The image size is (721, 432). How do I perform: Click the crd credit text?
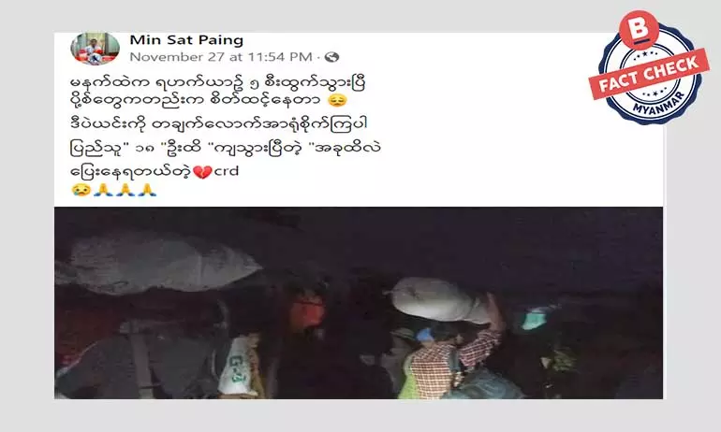tap(227, 172)
